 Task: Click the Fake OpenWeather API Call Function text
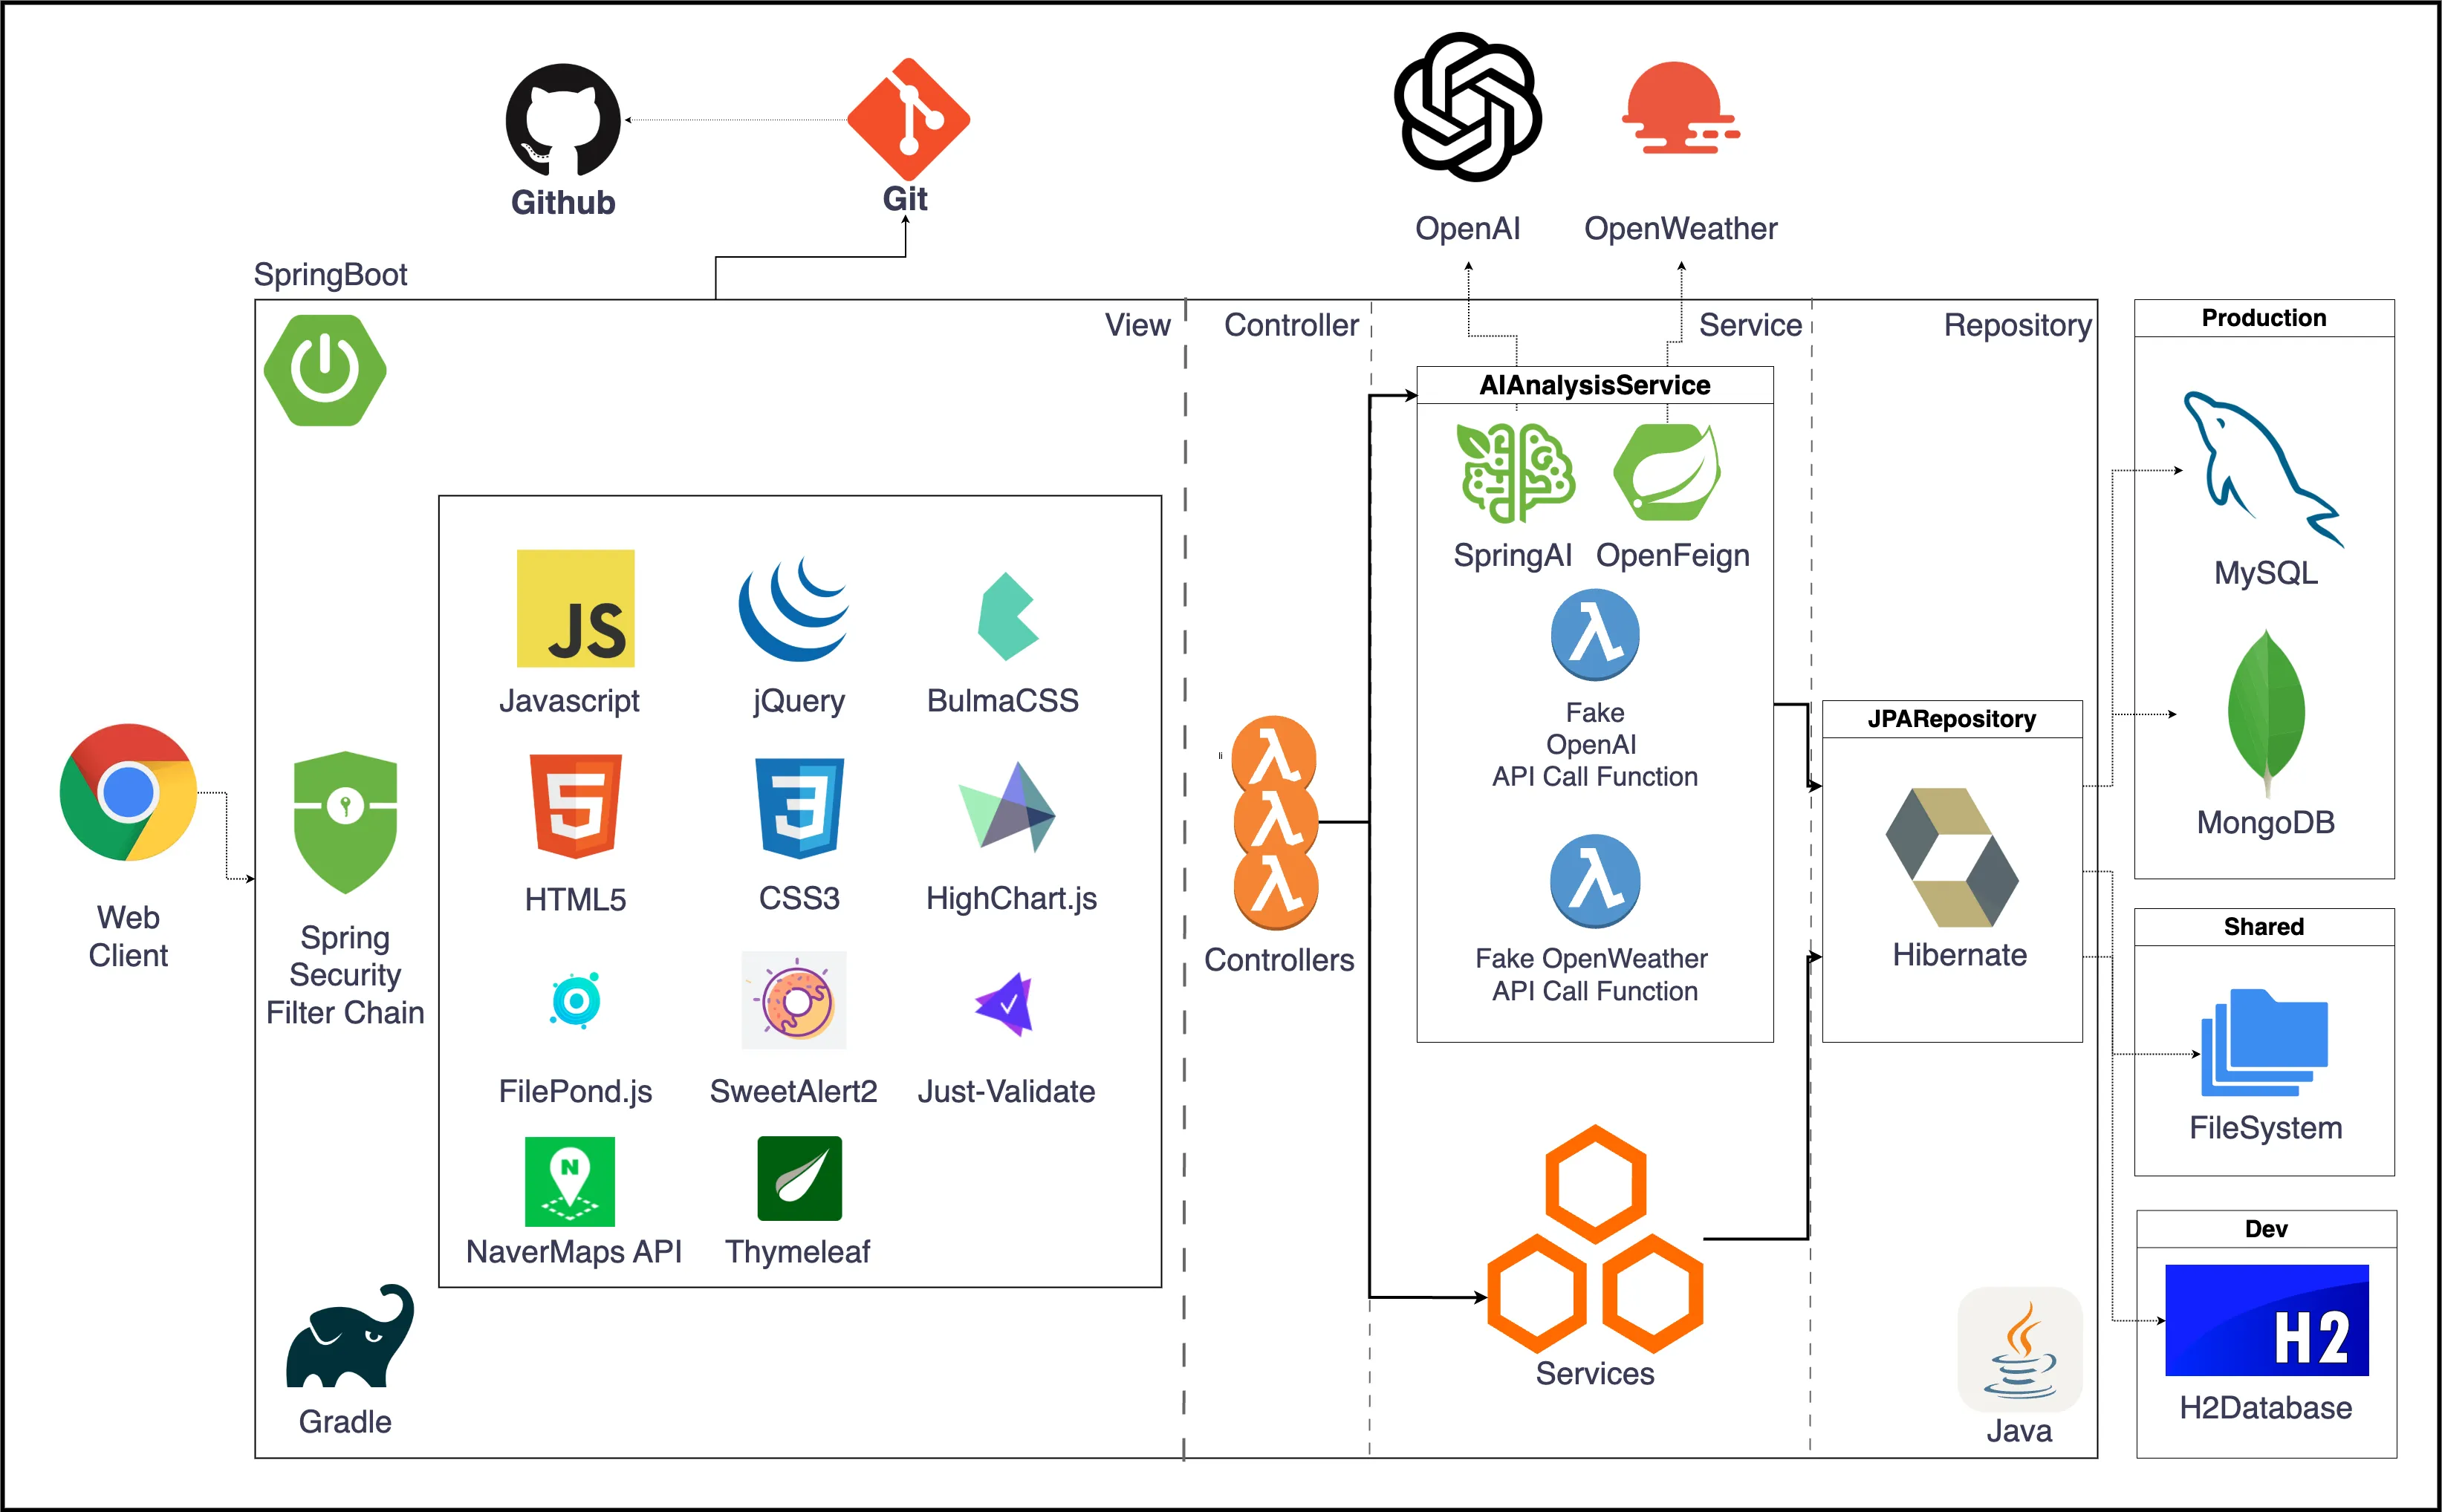point(1591,975)
